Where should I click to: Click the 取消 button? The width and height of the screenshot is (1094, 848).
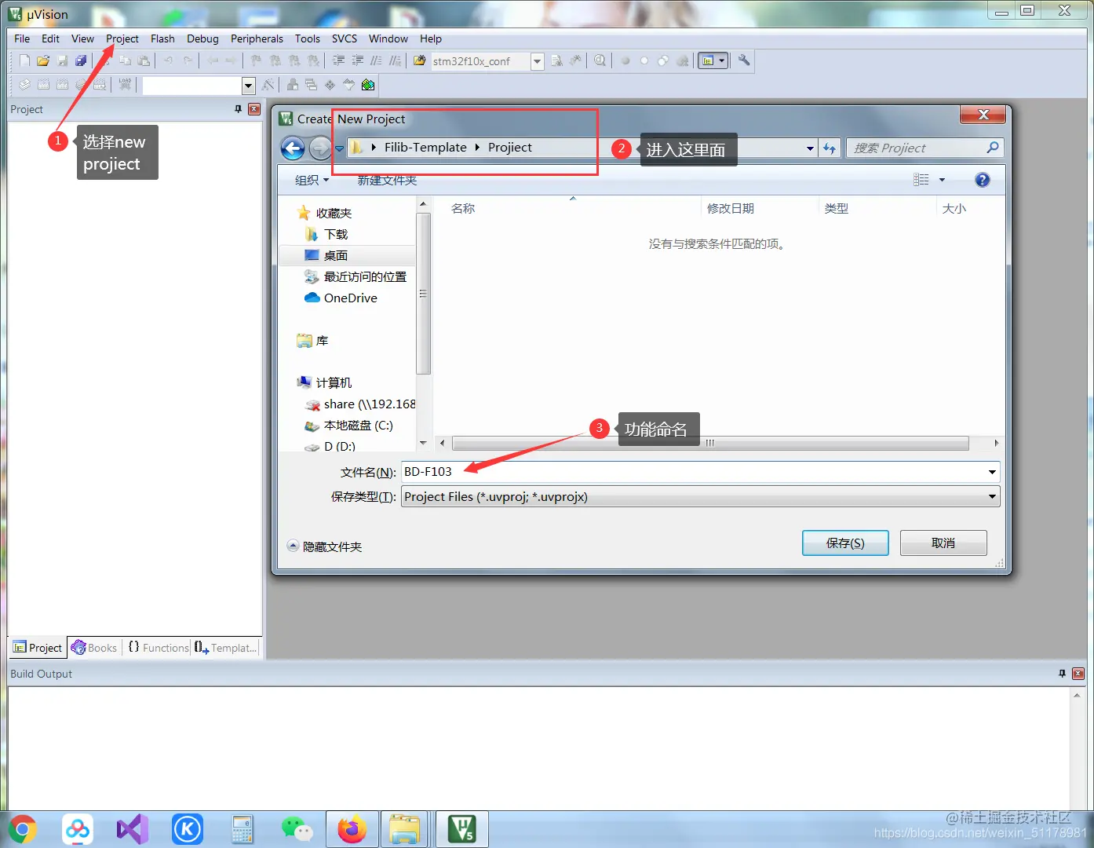click(943, 543)
